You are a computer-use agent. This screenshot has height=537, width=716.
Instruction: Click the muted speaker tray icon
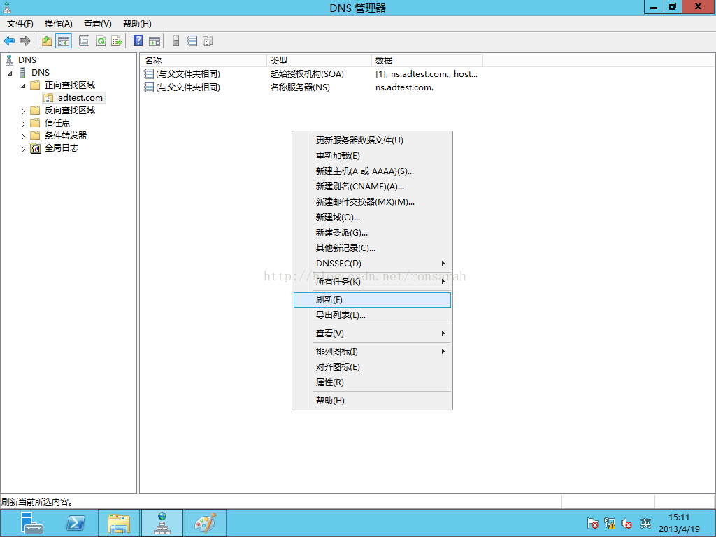626,523
